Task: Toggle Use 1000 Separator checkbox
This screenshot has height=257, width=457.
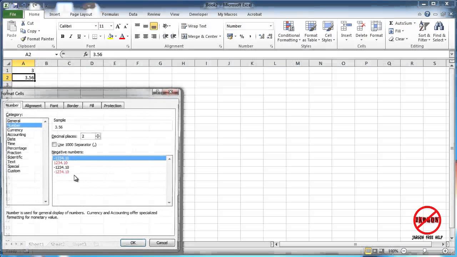Action: [54, 145]
